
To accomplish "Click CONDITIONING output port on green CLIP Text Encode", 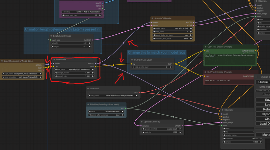I will [x=255, y=51].
